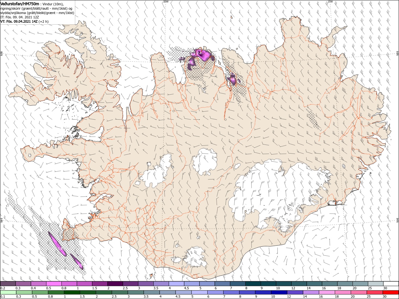Click the 0.3 precipitation value on the map
Viewport: 399px width, 299px height.
tap(181, 58)
